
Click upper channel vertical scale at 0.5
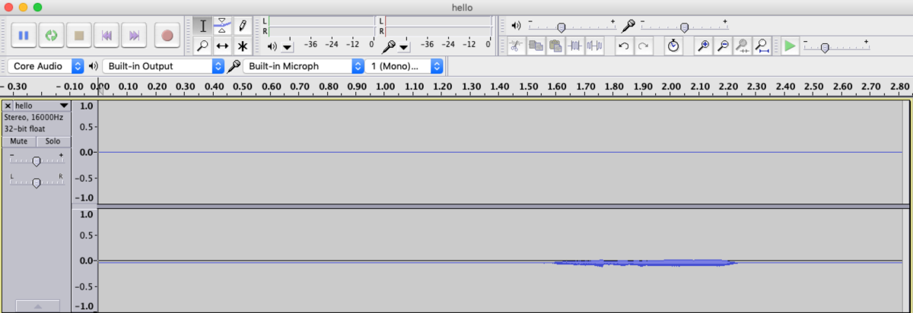pyautogui.click(x=88, y=126)
